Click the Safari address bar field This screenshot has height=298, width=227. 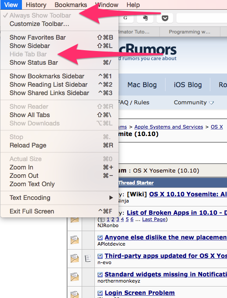pyautogui.click(x=202, y=18)
